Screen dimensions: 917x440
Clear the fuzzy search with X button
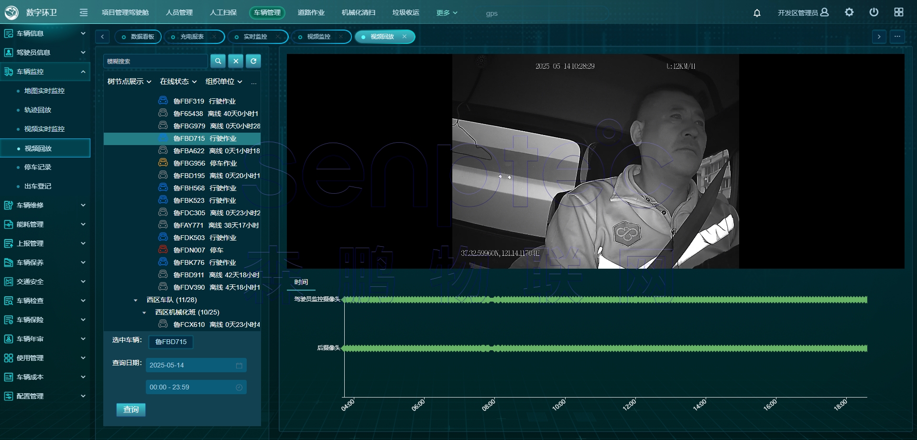click(236, 61)
